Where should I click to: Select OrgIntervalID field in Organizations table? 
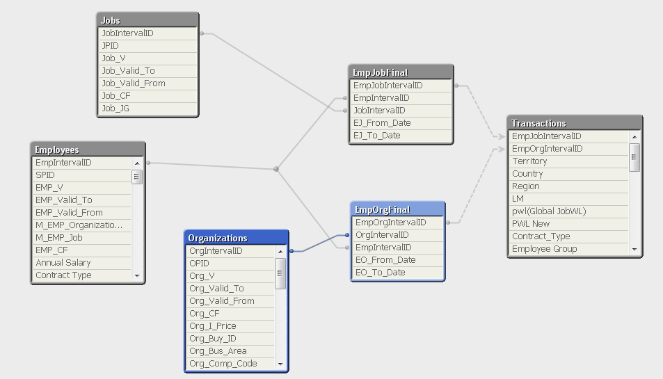pyautogui.click(x=230, y=251)
